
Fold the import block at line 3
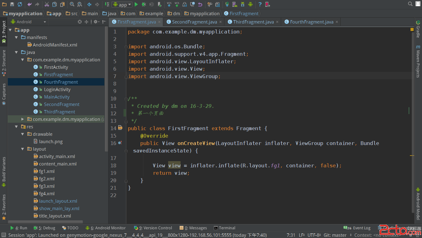tap(126, 47)
